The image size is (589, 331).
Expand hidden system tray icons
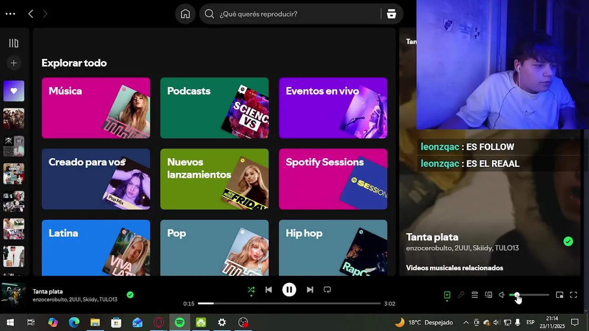click(466, 323)
